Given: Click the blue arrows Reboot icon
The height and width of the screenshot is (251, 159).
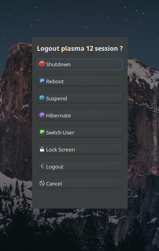Looking at the screenshot, I should point(42,81).
